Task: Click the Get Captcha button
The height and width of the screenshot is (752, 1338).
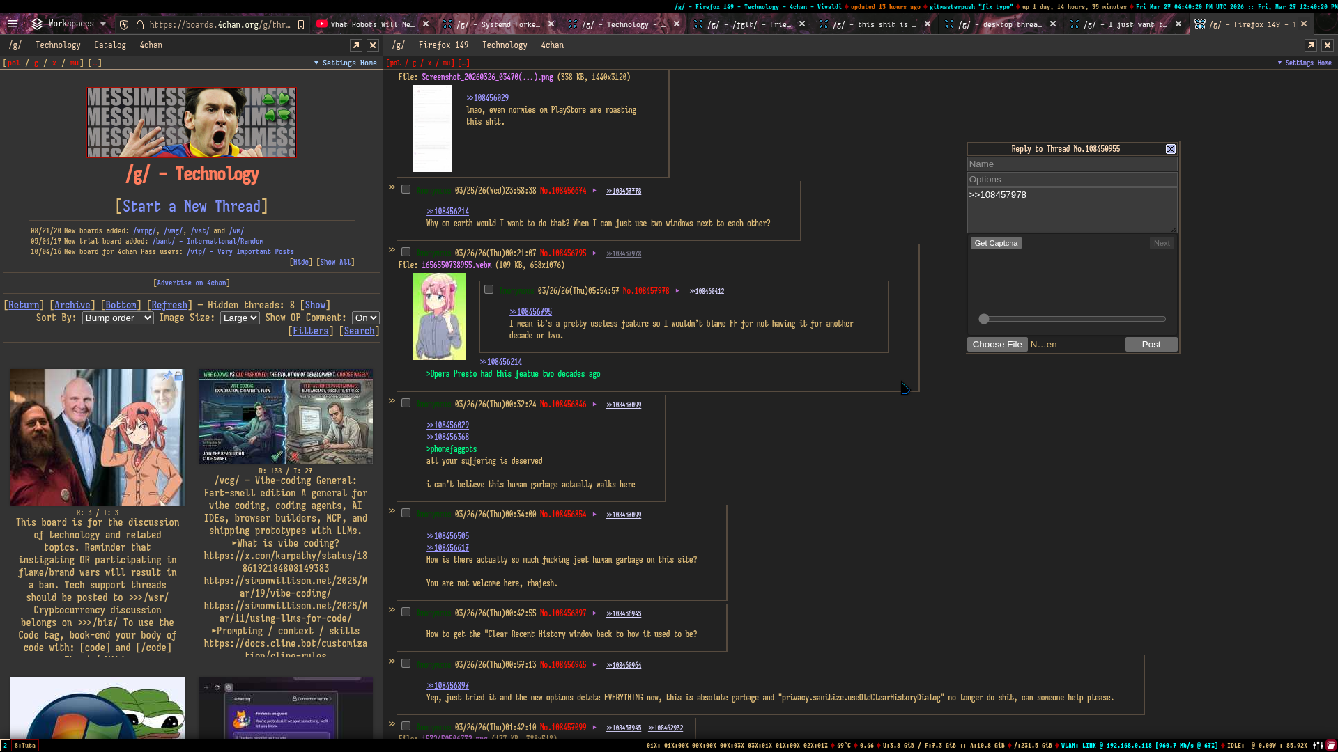Action: 996,243
